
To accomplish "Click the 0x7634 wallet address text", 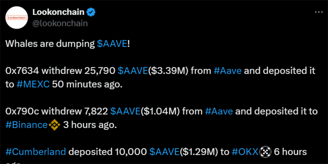I will [22, 71].
